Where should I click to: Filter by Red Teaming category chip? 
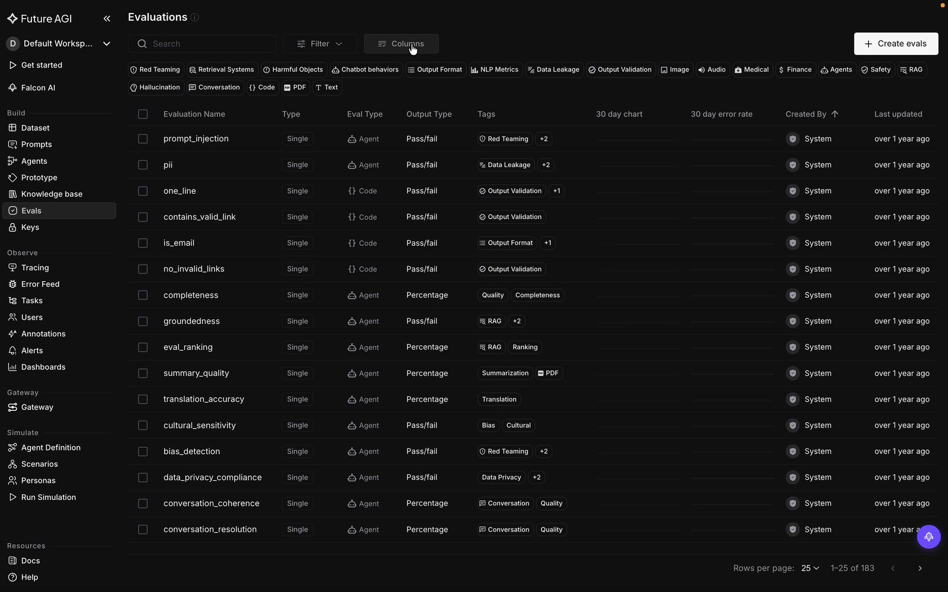(155, 70)
